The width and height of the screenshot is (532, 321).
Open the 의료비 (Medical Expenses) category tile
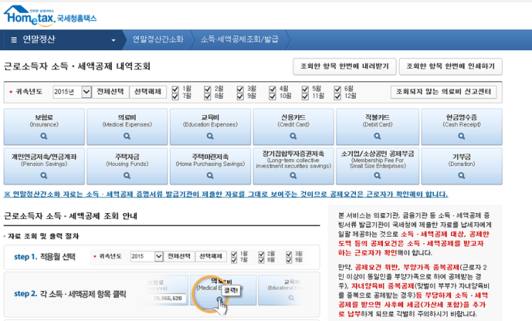pyautogui.click(x=127, y=127)
